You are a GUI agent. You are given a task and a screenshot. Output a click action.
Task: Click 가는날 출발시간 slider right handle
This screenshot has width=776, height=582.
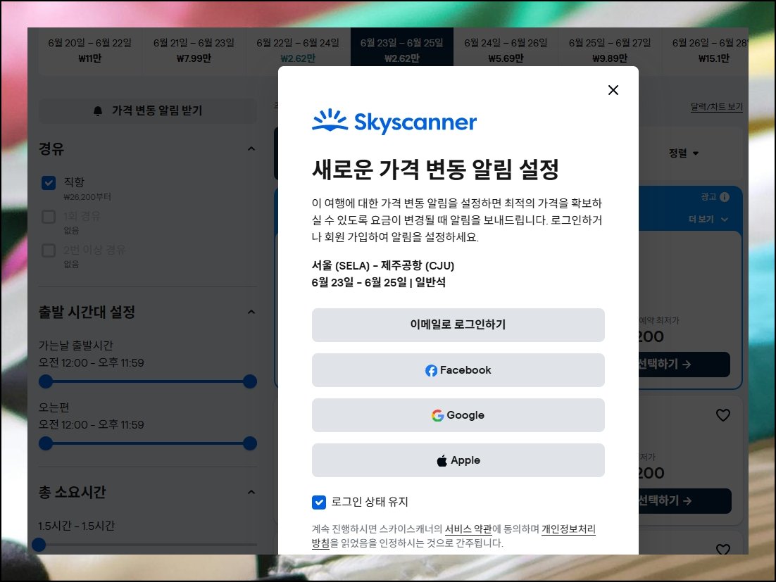coord(250,381)
